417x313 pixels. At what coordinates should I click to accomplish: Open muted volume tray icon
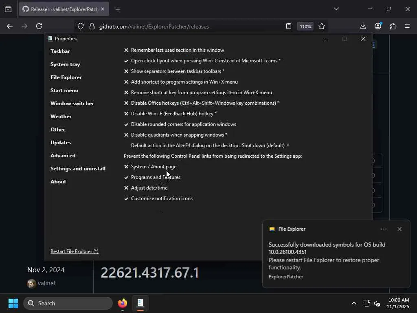[377, 303]
